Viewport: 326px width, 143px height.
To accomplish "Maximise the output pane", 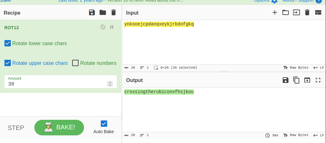I will [x=318, y=80].
